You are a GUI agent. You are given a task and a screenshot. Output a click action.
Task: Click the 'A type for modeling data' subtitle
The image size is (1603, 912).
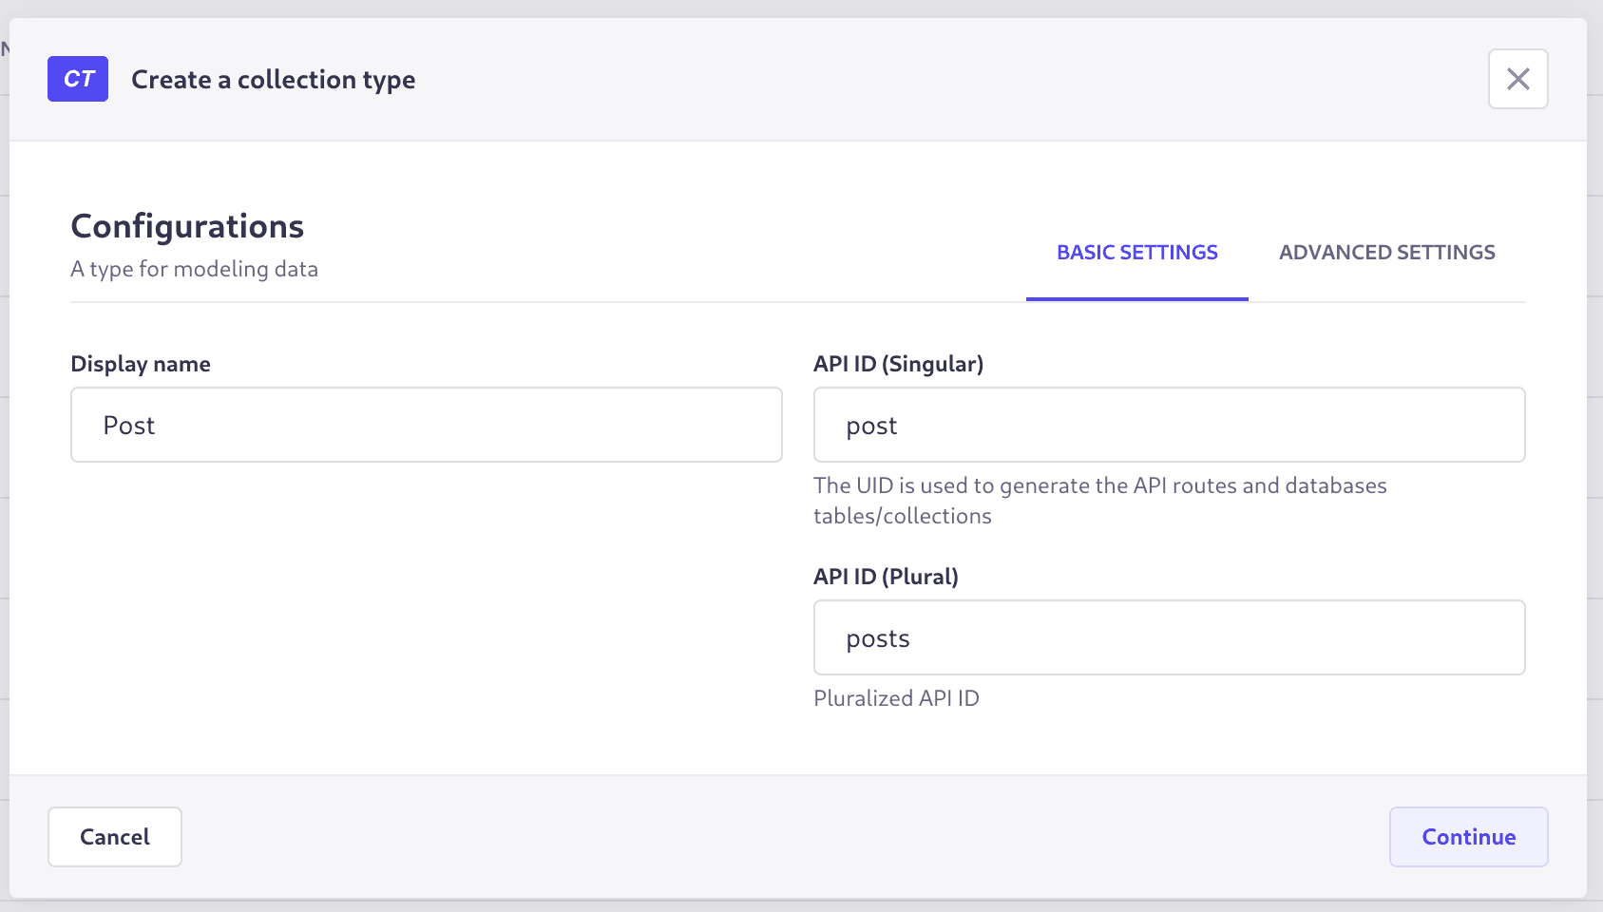coord(194,269)
